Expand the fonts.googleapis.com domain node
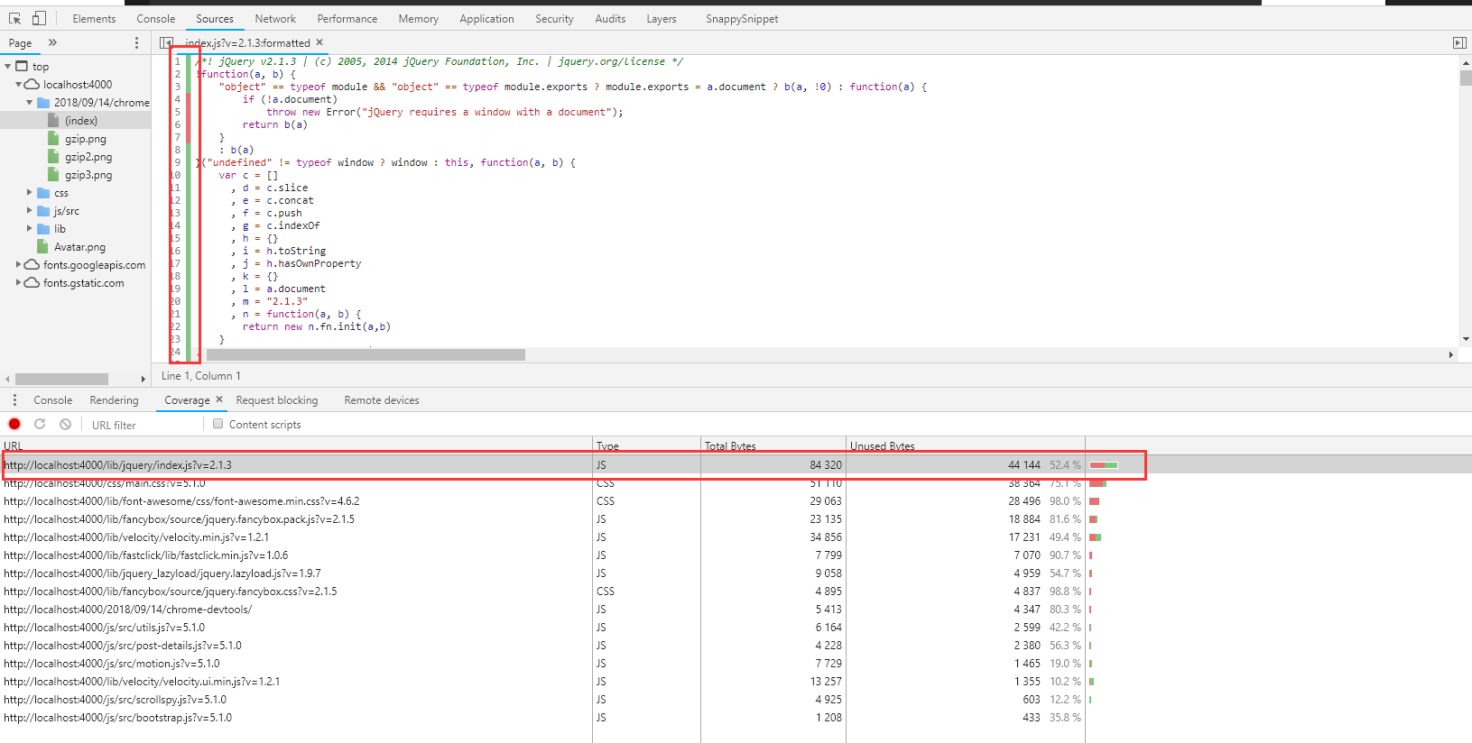Viewport: 1472px width, 743px height. [19, 265]
